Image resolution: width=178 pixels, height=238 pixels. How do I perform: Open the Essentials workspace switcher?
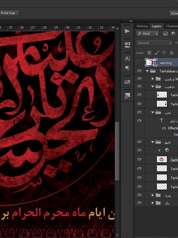point(173,13)
